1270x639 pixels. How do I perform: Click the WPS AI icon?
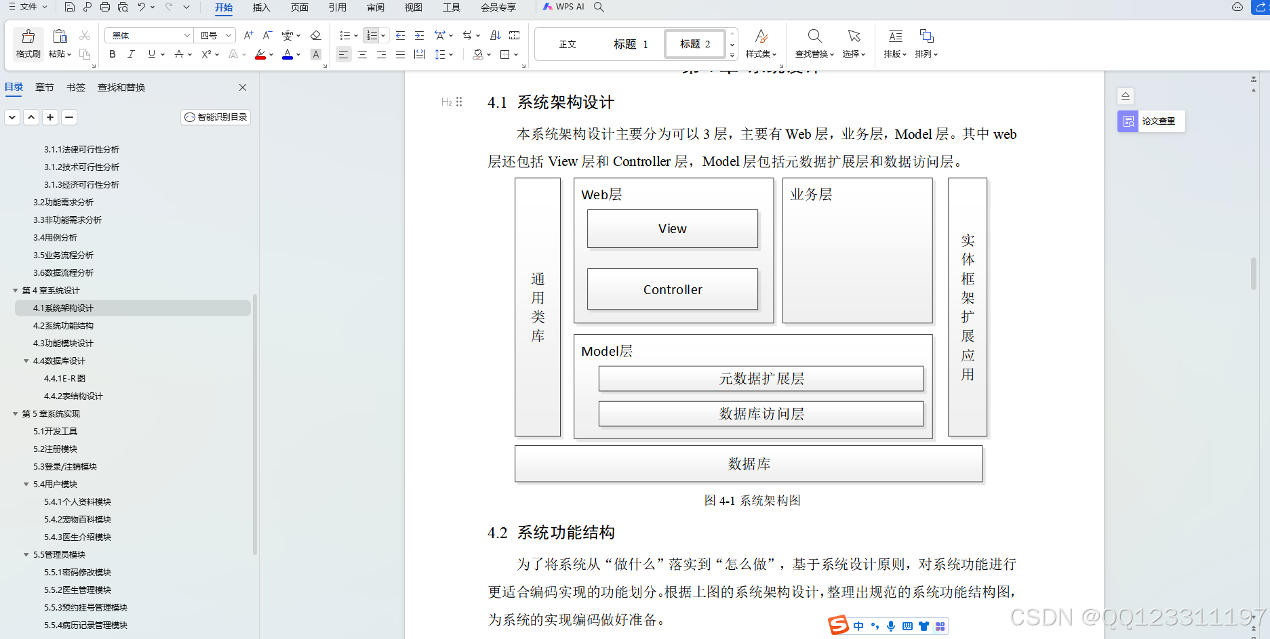[x=563, y=7]
